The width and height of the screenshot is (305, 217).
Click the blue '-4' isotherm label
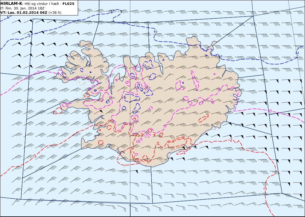(7, 17)
